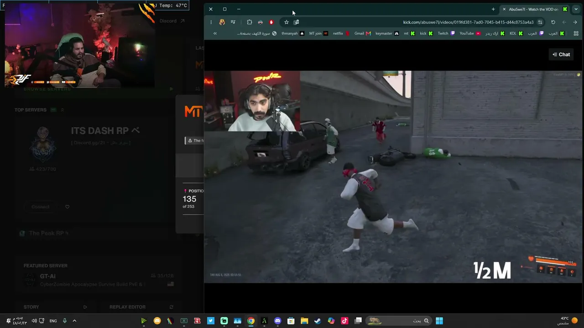Click the kick.com URL address bar
Image resolution: width=584 pixels, height=328 pixels.
coord(413,22)
